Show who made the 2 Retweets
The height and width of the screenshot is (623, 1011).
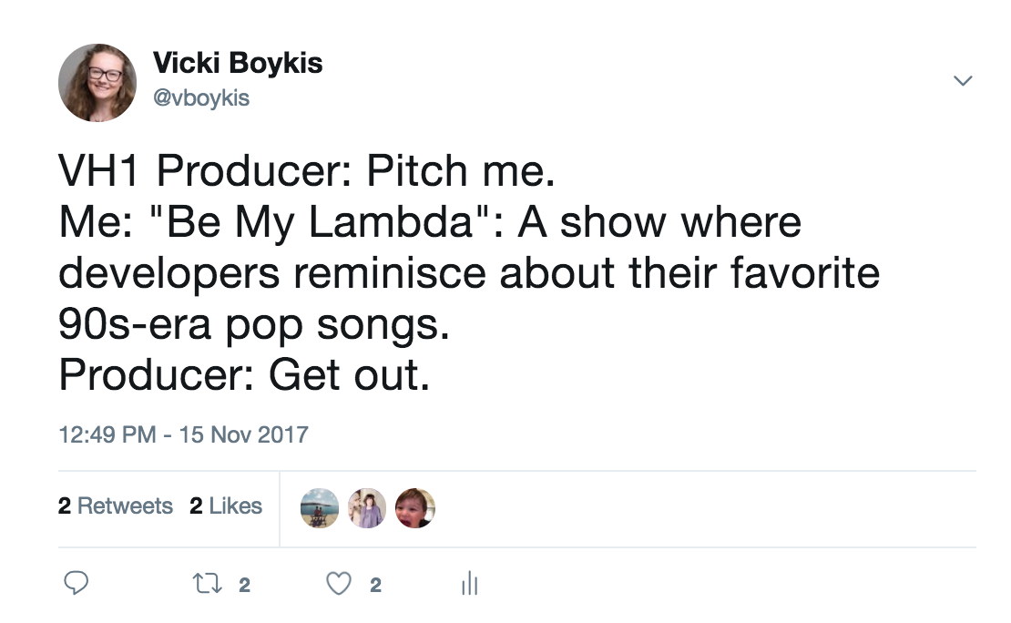tap(116, 506)
